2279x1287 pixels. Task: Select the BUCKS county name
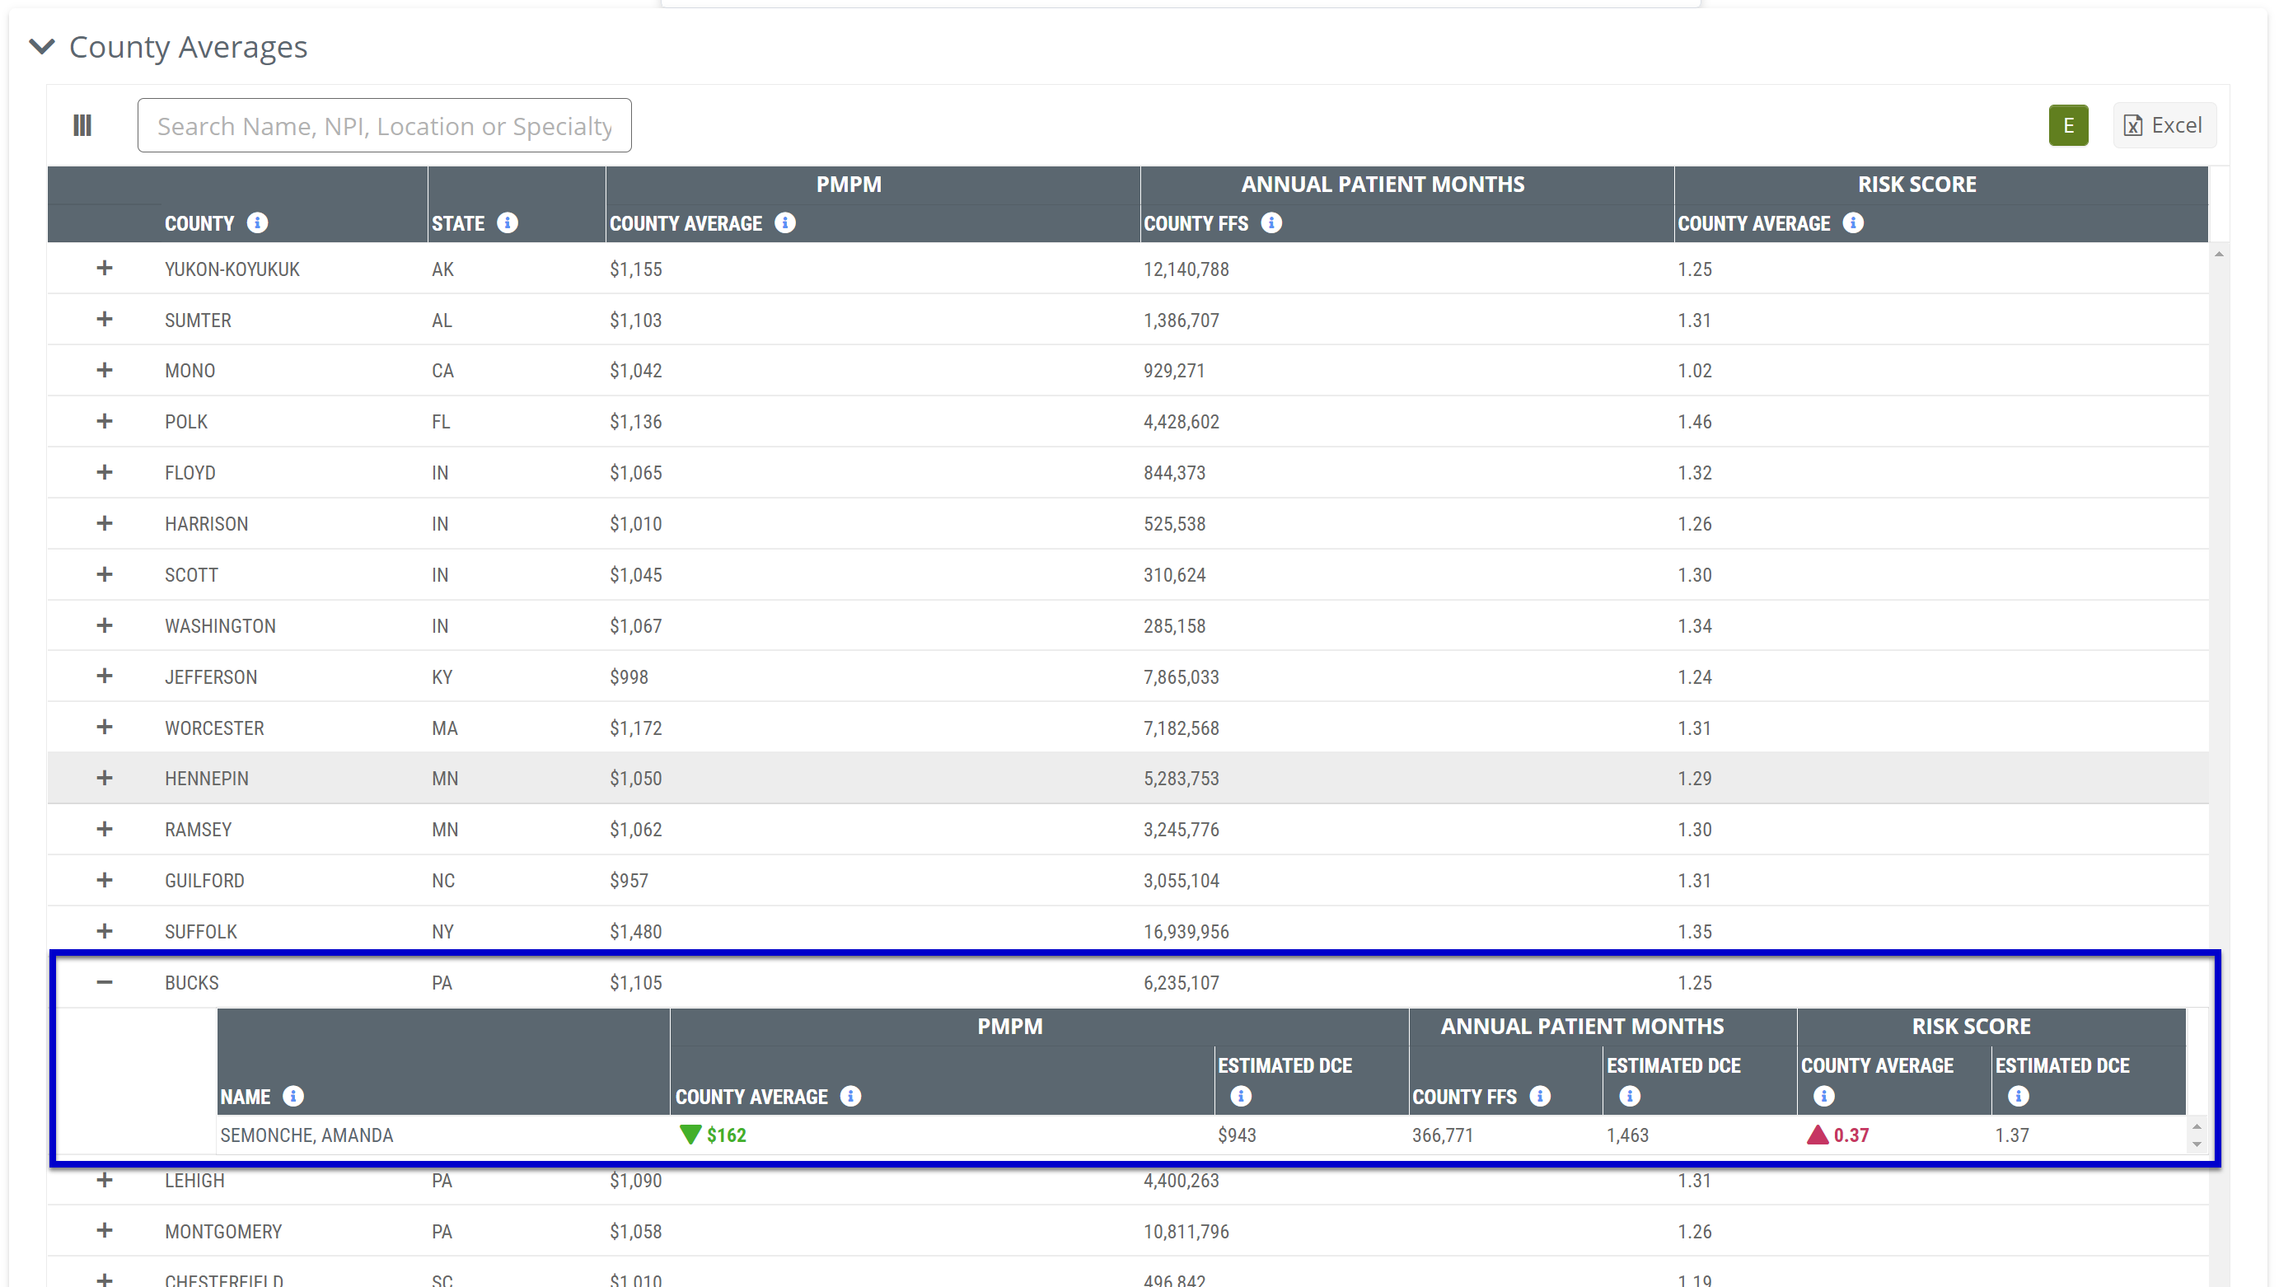[191, 983]
